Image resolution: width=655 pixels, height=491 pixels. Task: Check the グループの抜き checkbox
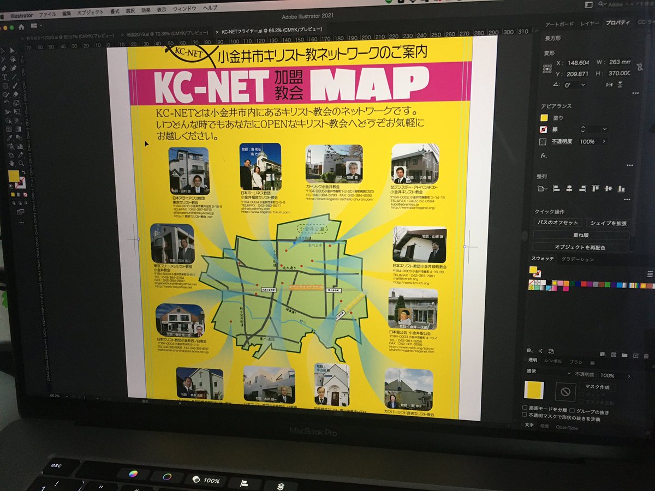[572, 411]
